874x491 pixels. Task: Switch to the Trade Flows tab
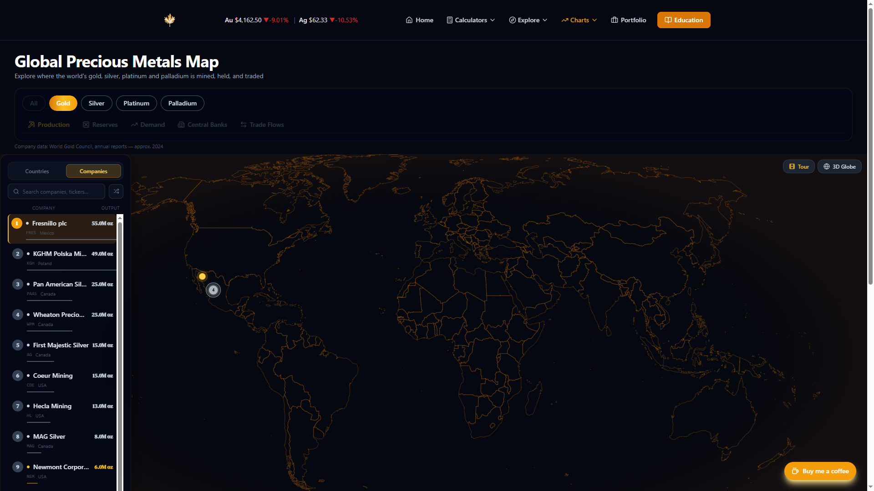tap(262, 125)
